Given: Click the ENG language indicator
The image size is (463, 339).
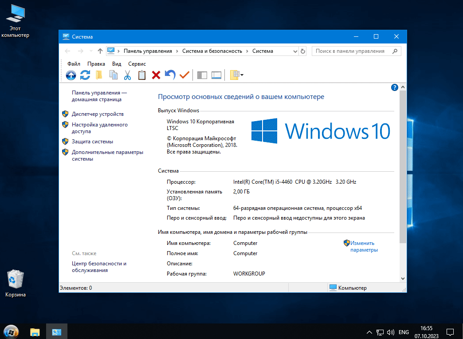Looking at the screenshot, I should 404,332.
